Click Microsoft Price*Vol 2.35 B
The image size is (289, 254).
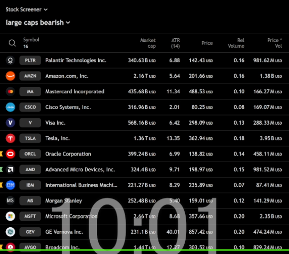coord(271,216)
